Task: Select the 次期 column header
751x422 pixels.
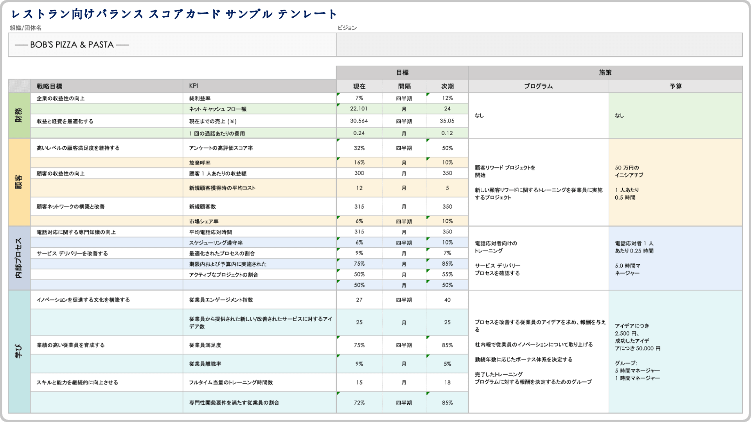Action: [447, 86]
